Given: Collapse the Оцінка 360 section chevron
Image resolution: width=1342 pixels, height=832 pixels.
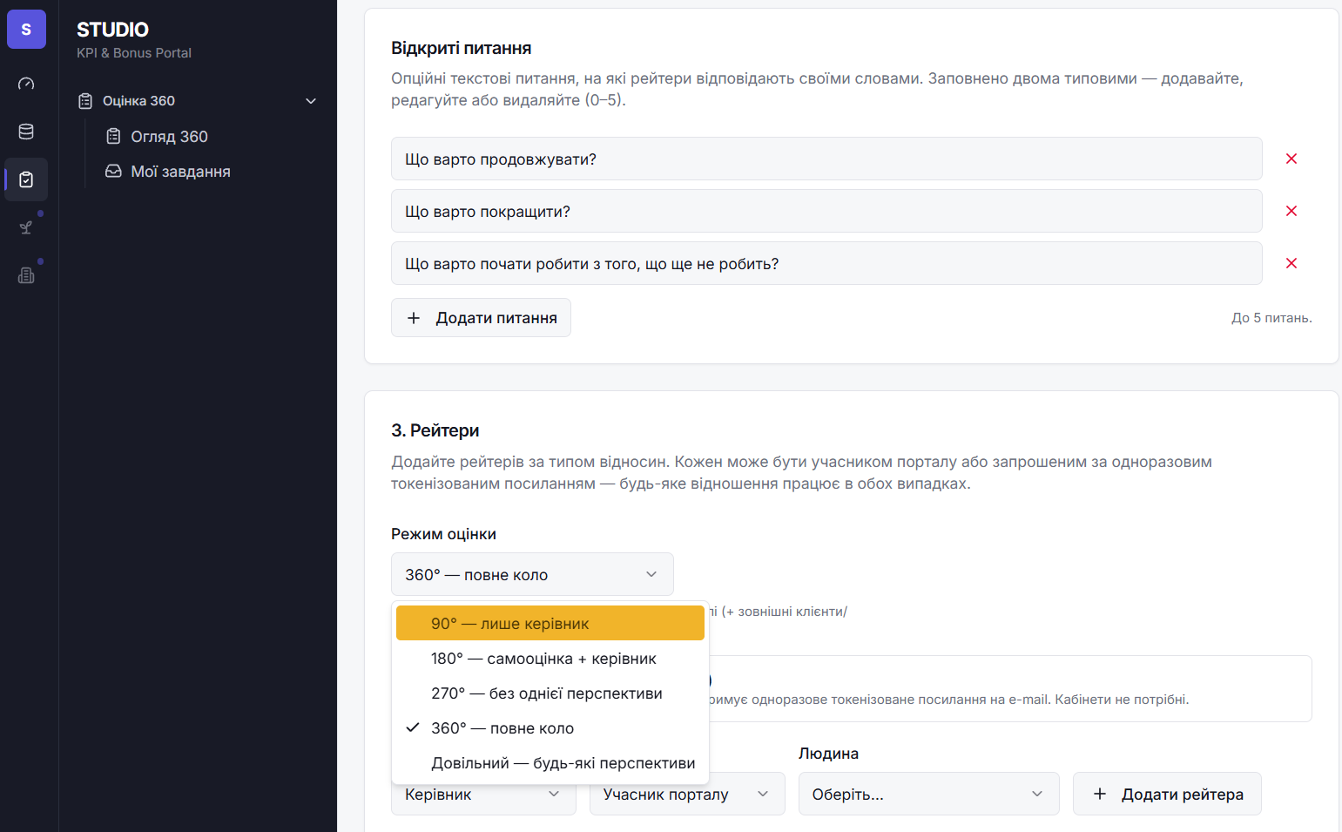Looking at the screenshot, I should [311, 101].
